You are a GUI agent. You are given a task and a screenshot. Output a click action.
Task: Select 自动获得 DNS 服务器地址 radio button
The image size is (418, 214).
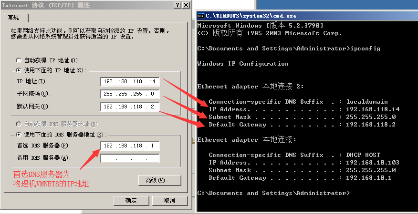point(19,124)
